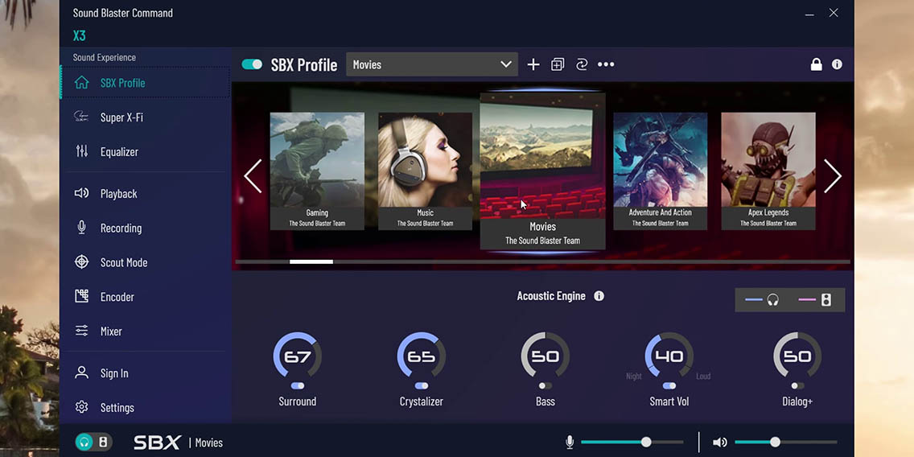This screenshot has width=914, height=457.
Task: Switch the headphone/speaker output toggle at bottom left
Action: coord(94,442)
